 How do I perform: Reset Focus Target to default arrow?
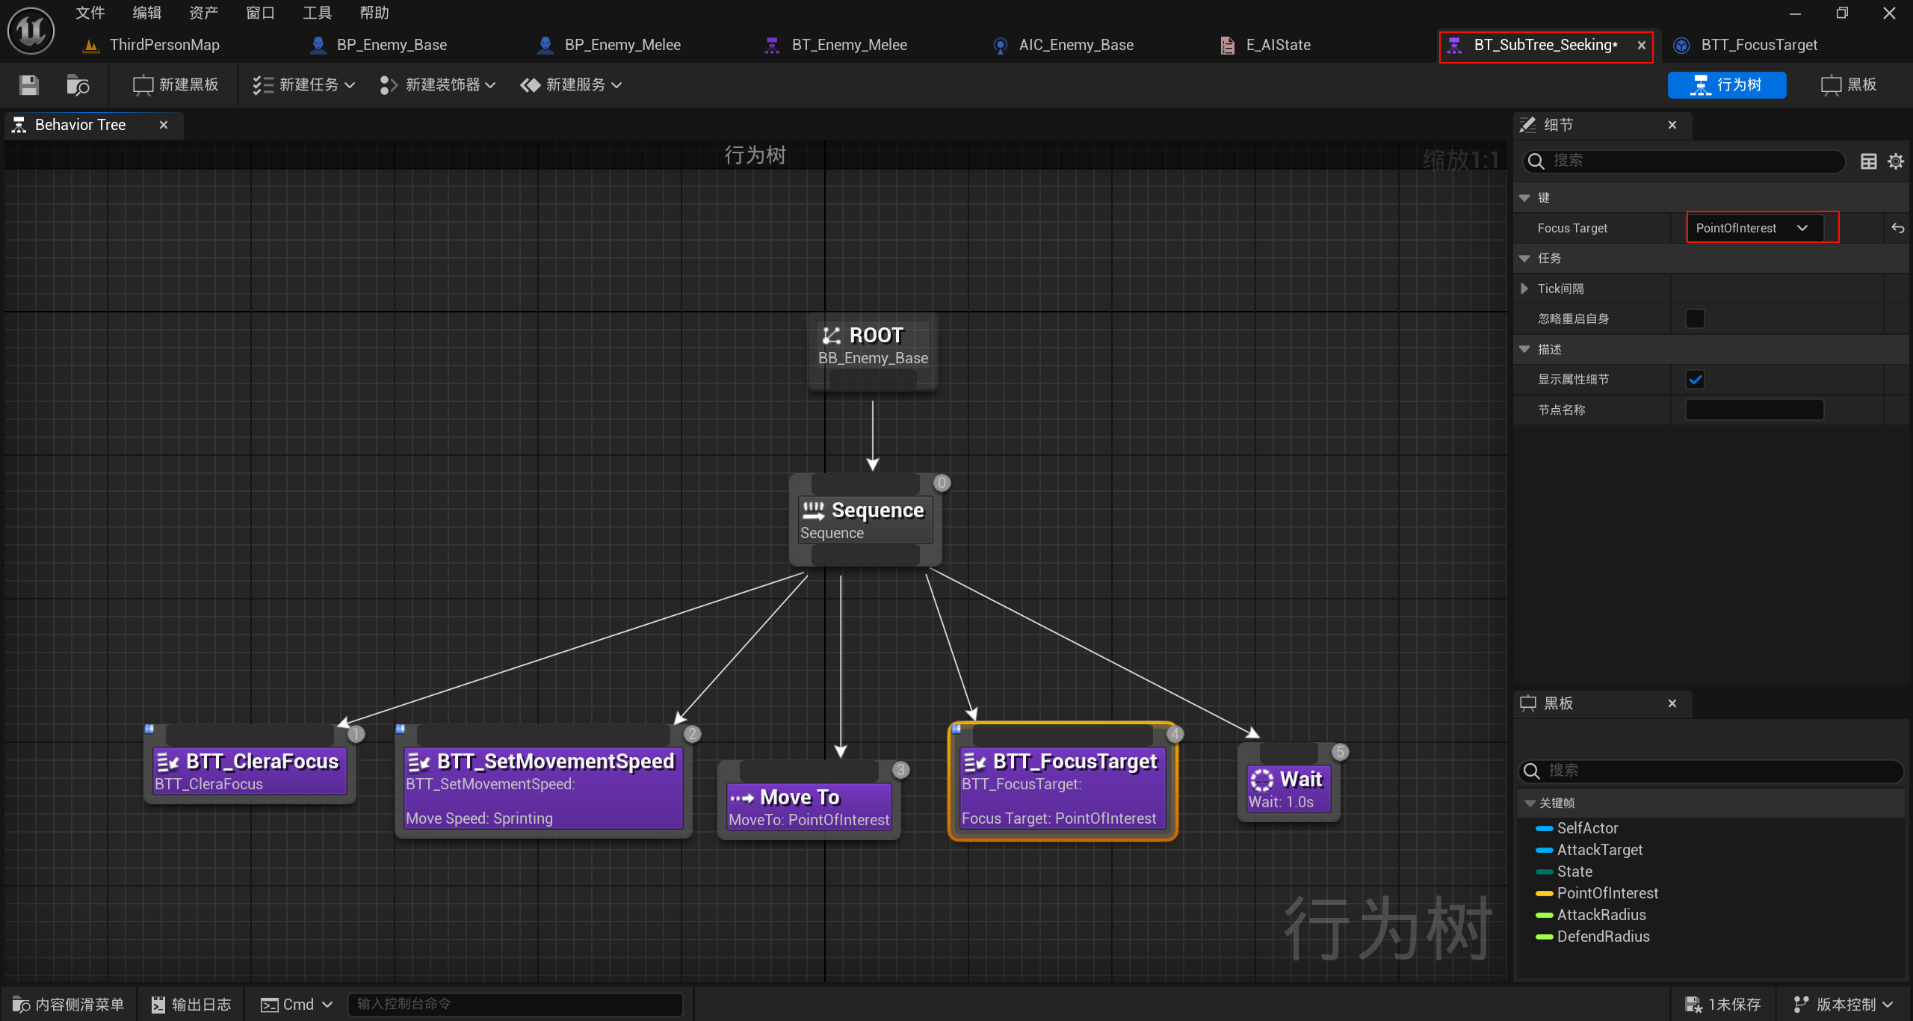[1897, 229]
